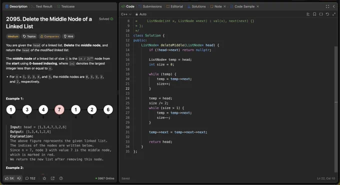Image resolution: width=340 pixels, height=185 pixels.
Task: Click node 3 in the Example 1 diagram
Action: (27, 110)
